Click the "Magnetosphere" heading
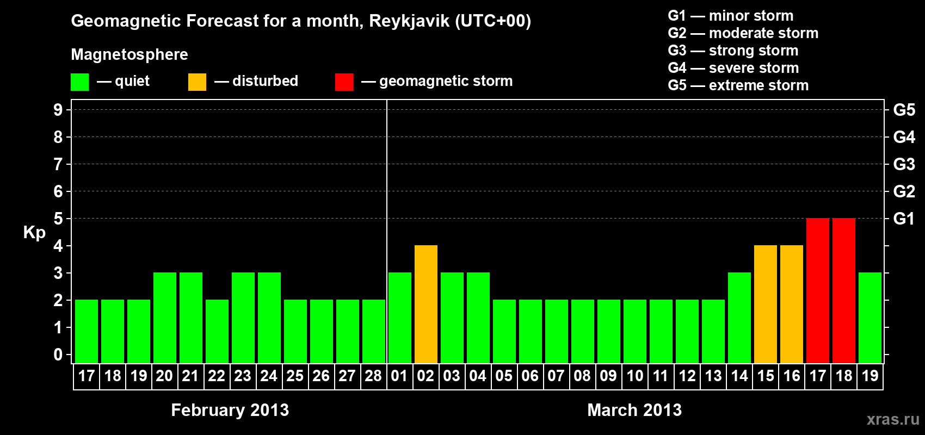The width and height of the screenshot is (925, 435). tap(129, 54)
